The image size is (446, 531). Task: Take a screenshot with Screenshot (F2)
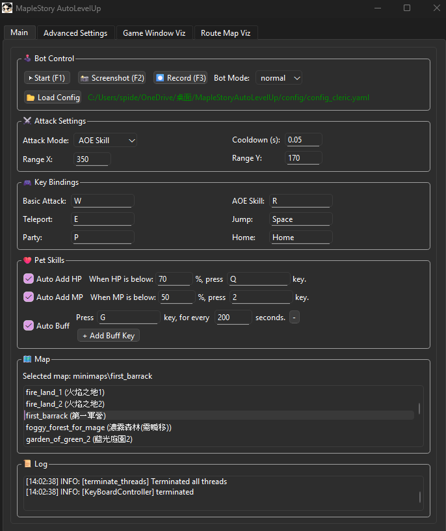point(112,78)
